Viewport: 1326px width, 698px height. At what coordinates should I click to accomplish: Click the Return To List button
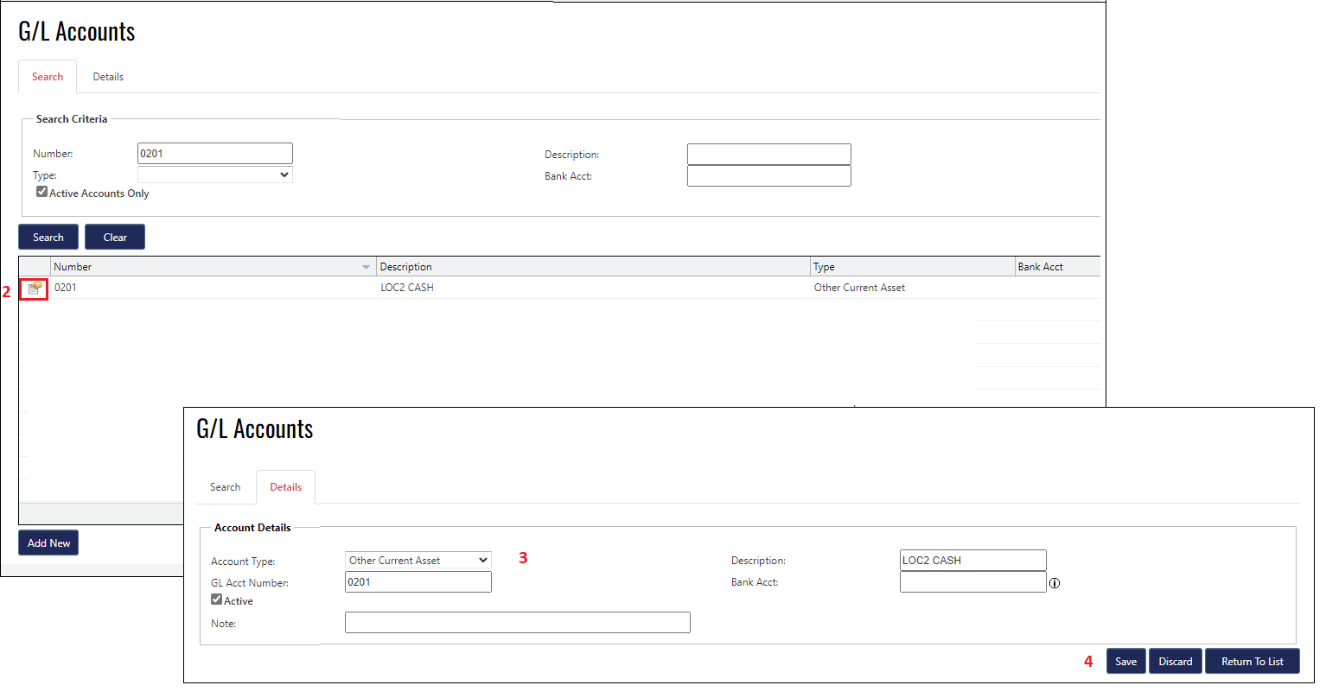tap(1252, 662)
